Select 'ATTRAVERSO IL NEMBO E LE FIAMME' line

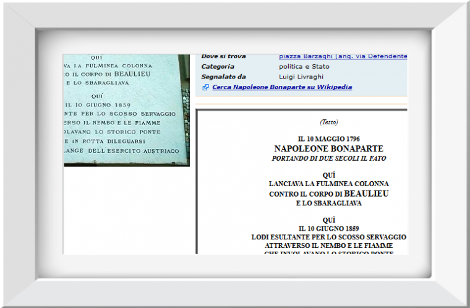329,246
